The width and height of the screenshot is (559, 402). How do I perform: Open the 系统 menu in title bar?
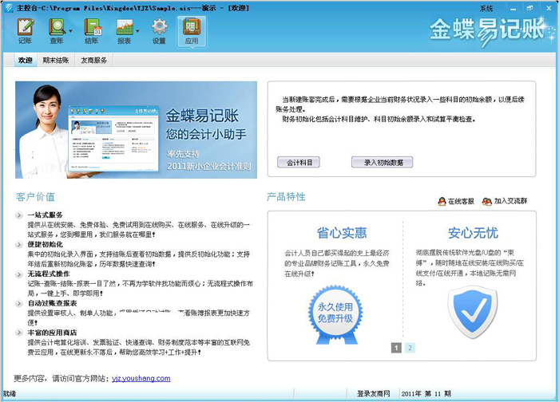(486, 9)
